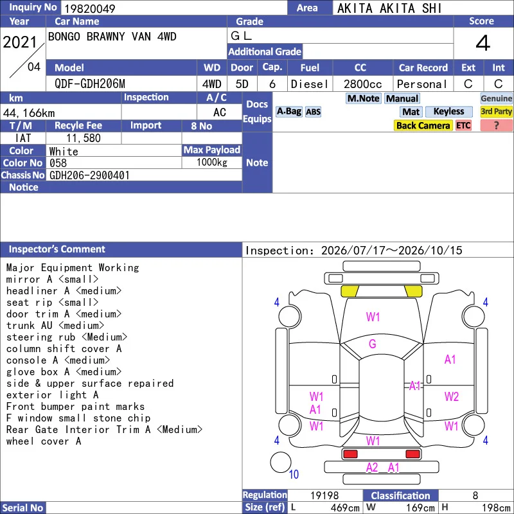Image resolution: width=514 pixels, height=514 pixels.
Task: Click the red question mark tag
Action: (x=496, y=125)
